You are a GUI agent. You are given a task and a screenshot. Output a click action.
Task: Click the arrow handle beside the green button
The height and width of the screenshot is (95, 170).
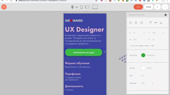click(105, 52)
